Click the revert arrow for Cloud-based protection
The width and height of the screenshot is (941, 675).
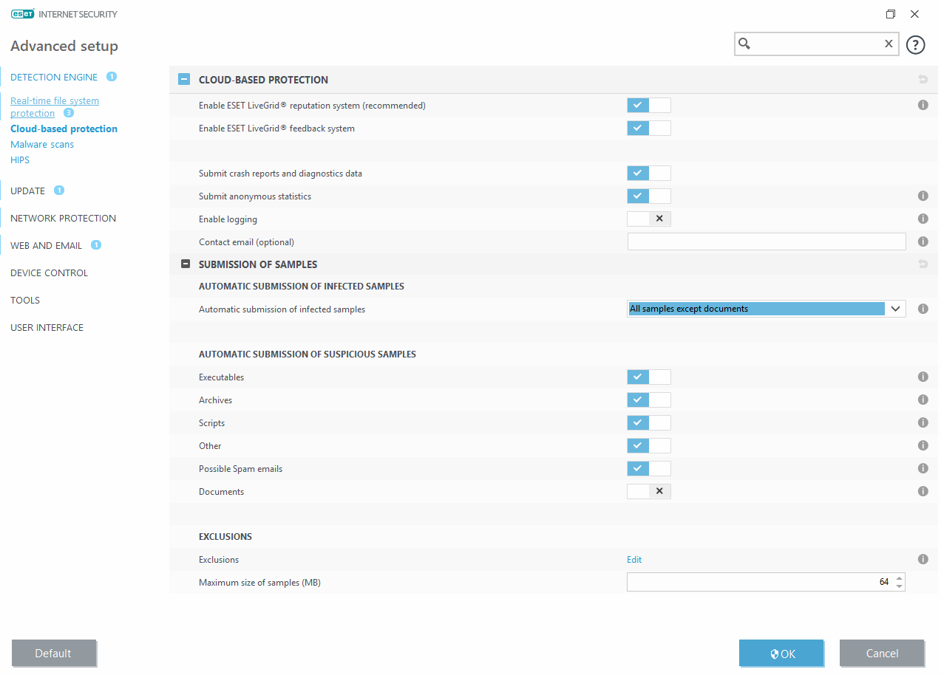click(923, 80)
